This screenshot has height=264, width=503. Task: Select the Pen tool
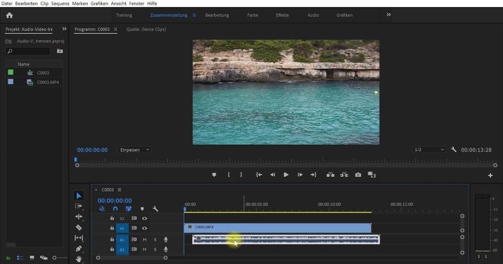pyautogui.click(x=79, y=248)
